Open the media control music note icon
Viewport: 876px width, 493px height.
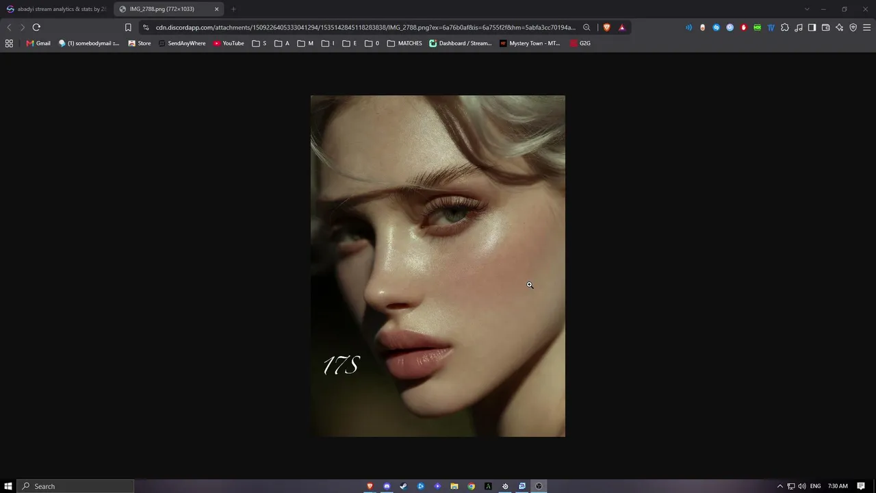pyautogui.click(x=798, y=27)
